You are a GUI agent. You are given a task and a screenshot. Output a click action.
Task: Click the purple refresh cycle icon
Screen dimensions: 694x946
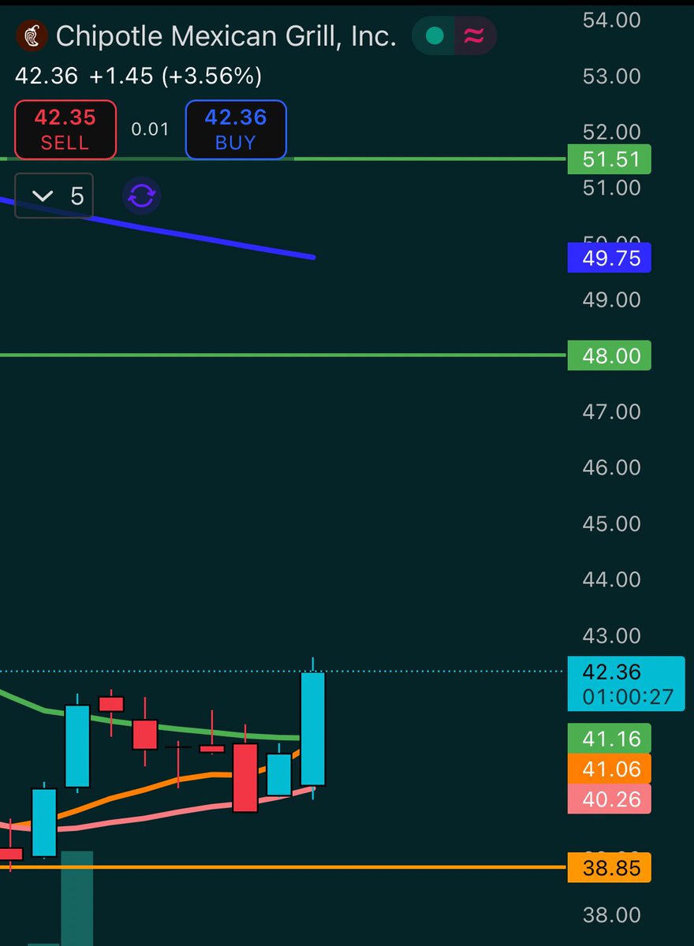click(x=141, y=196)
